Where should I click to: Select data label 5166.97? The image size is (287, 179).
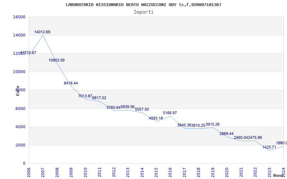click(170, 113)
